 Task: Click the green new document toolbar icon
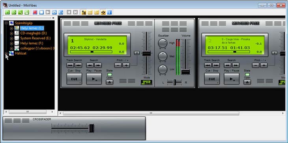(7, 12)
